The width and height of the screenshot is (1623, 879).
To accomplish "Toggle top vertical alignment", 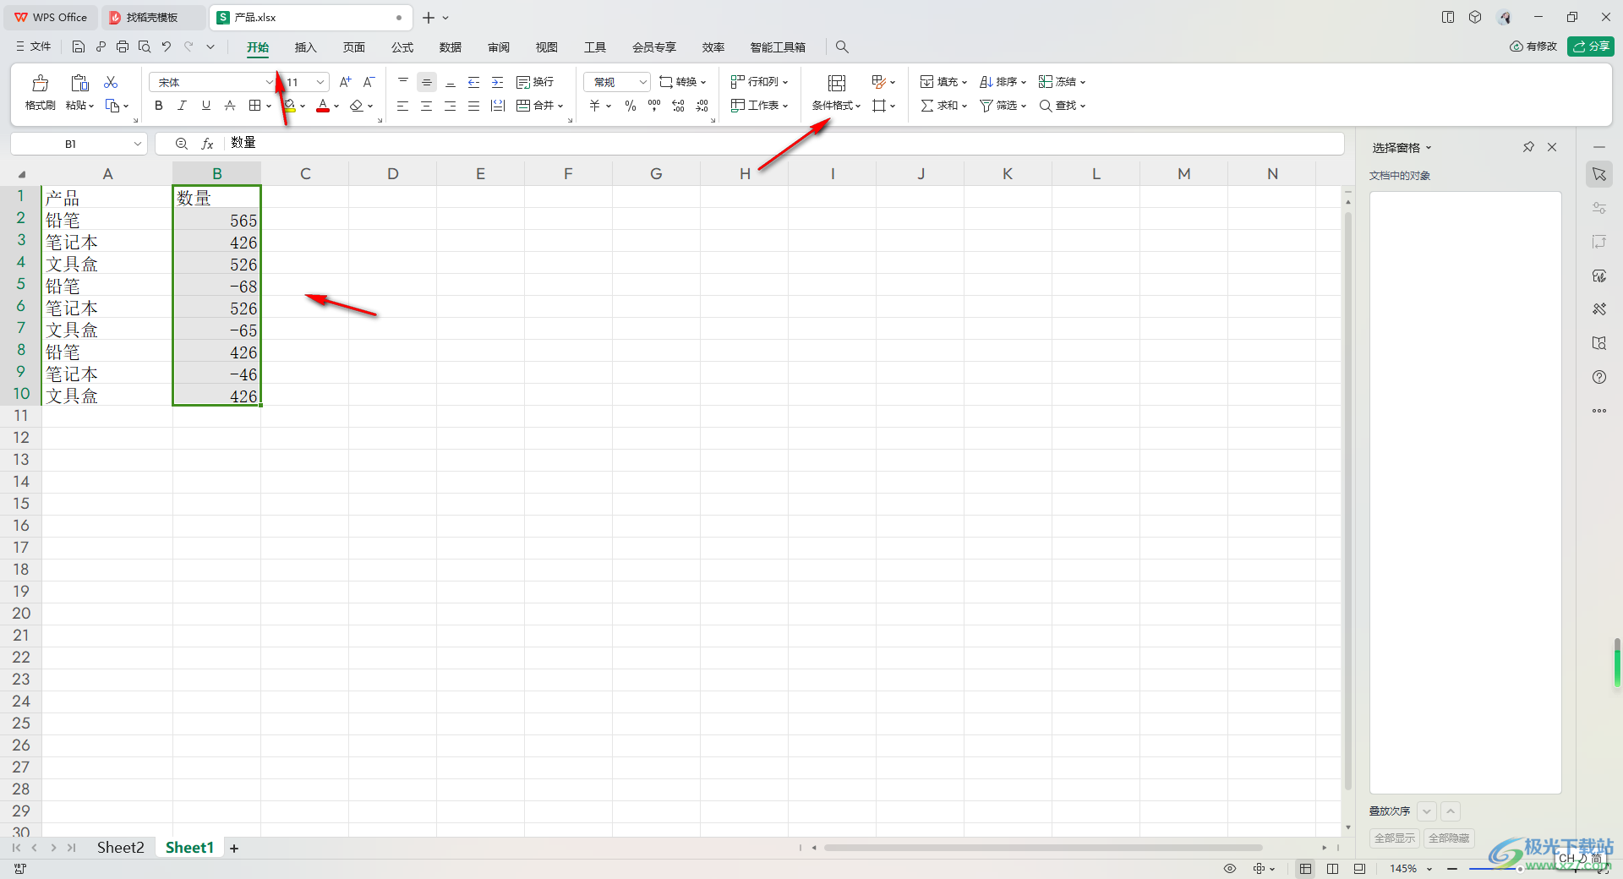I will [403, 82].
